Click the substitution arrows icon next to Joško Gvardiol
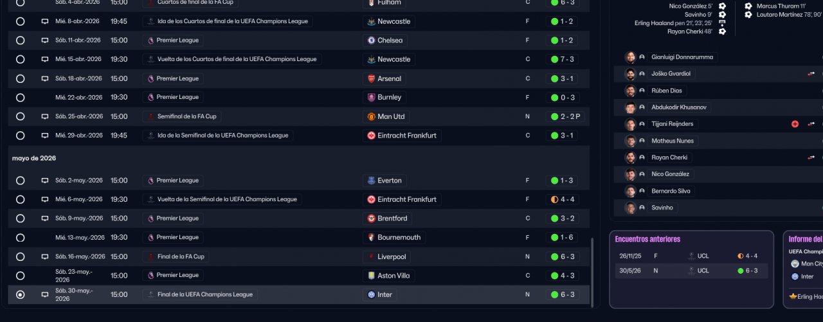 811,74
